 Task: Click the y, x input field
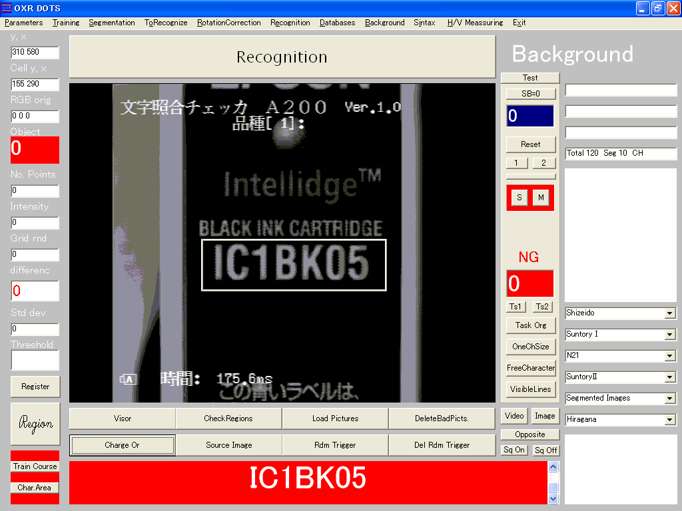(35, 52)
